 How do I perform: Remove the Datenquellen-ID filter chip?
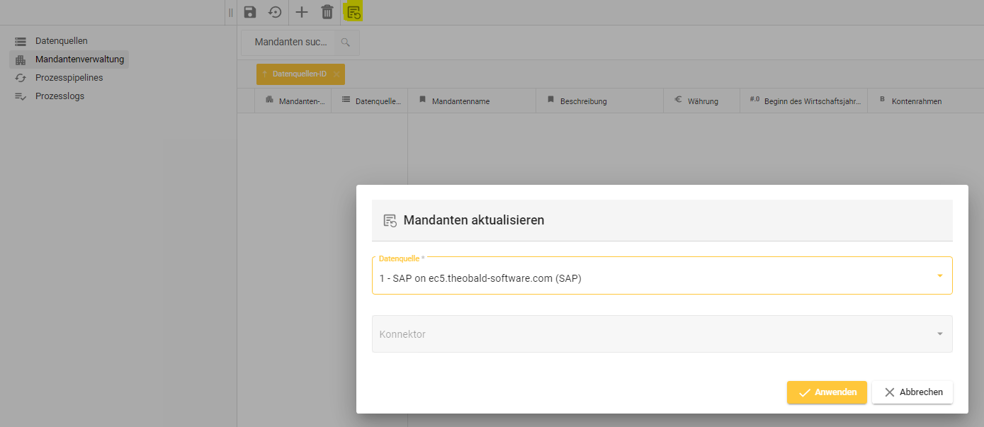click(x=337, y=74)
